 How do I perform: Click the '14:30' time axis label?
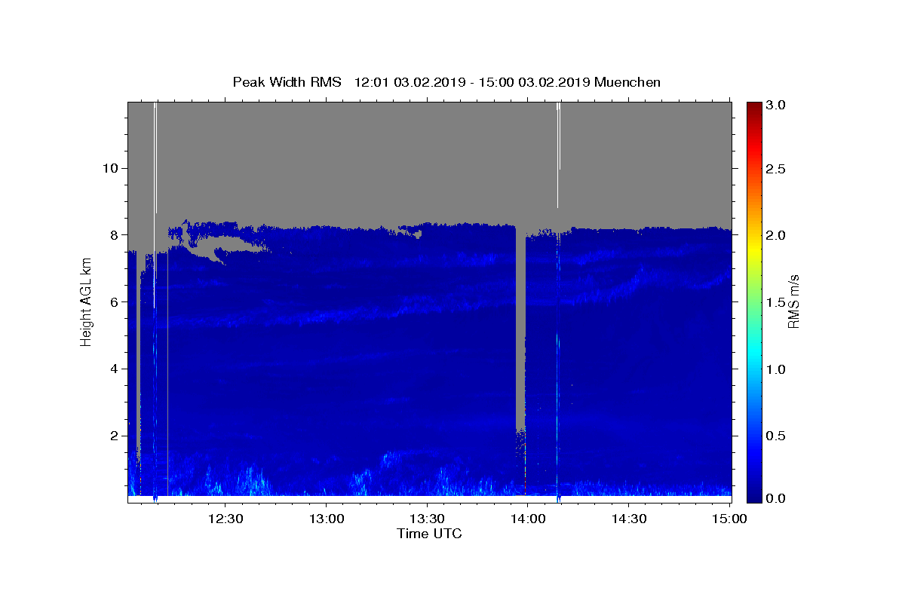628,519
